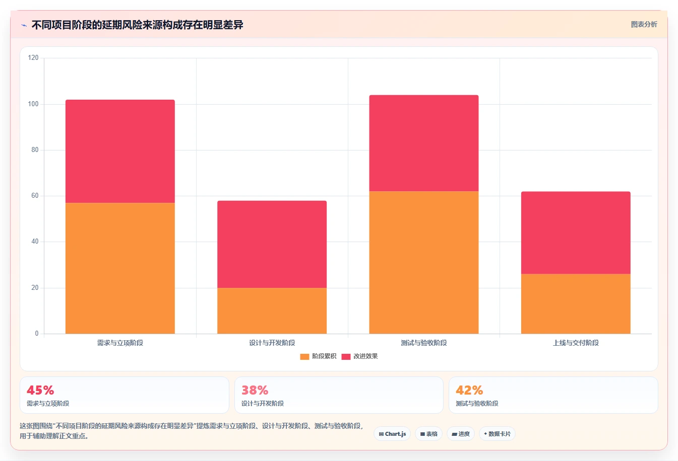Select the 数据卡片 tag chip
Viewport: 678px width, 461px height.
(497, 434)
